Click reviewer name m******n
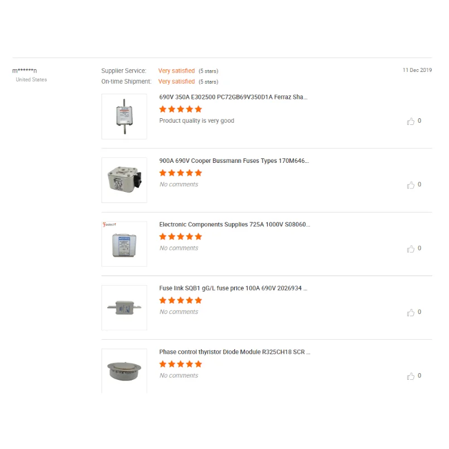Viewport: 449px width, 449px height. point(25,70)
